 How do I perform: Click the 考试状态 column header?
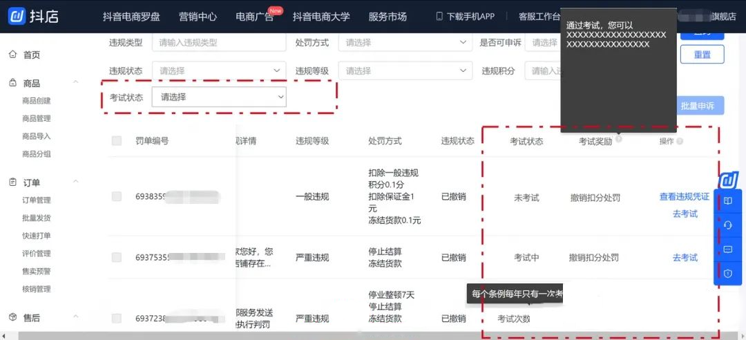[x=526, y=142]
